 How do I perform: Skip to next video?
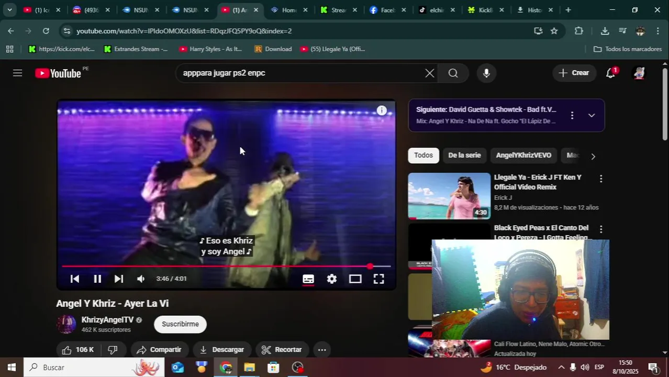pyautogui.click(x=119, y=279)
